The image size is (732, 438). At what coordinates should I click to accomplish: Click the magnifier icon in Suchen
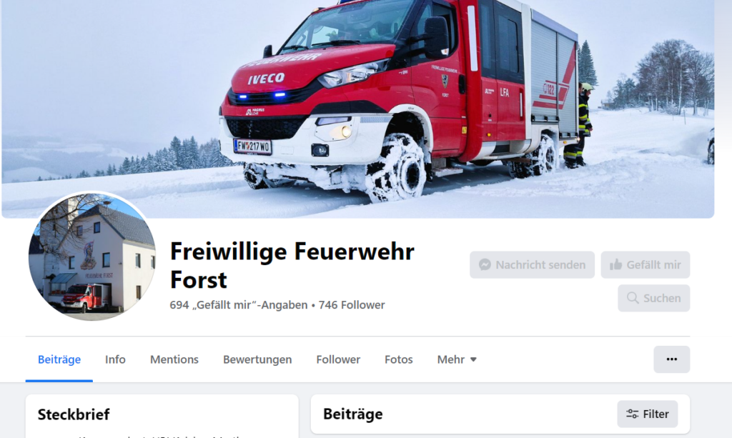[633, 298]
